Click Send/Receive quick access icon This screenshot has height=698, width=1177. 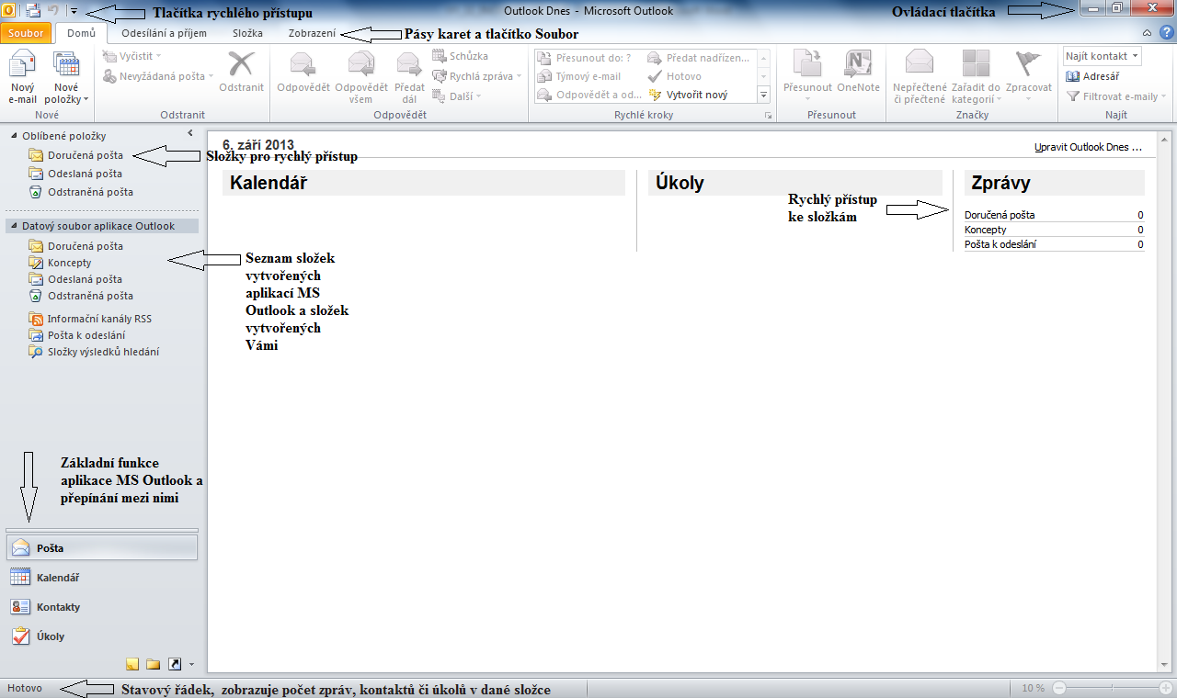32,11
